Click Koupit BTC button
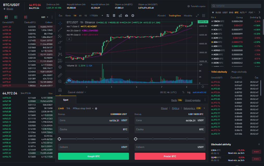This screenshot has height=166, width=264. (x=93, y=156)
